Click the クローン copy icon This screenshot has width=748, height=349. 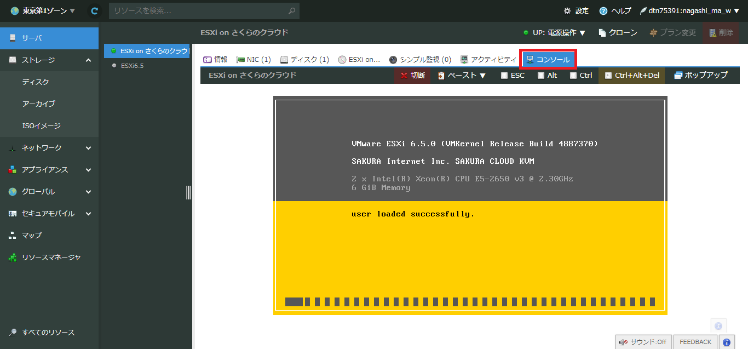(602, 32)
